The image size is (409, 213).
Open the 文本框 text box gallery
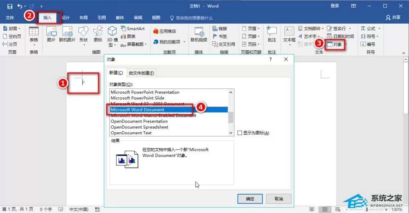click(x=289, y=36)
